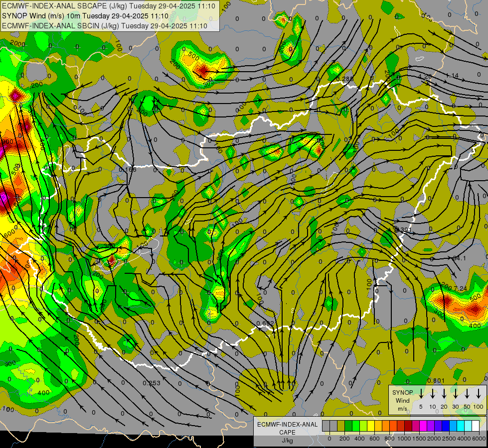Pick the dark green CAPE legend swatch
488x448 pixels.
348,426
